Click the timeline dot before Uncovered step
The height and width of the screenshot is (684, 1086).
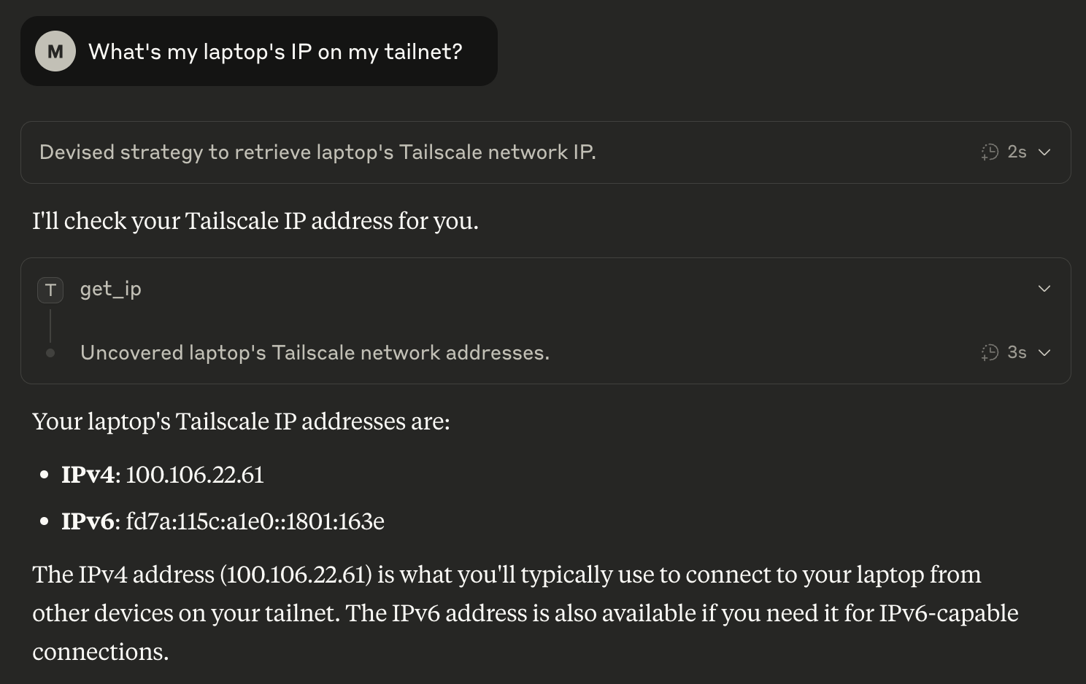50,353
